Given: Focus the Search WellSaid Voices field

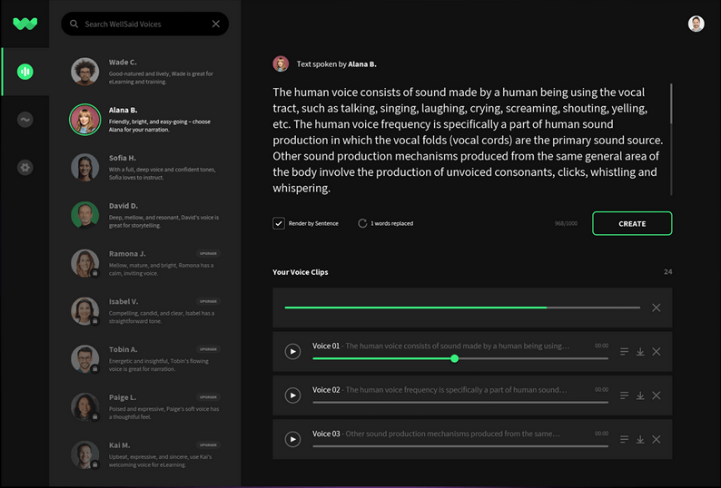Looking at the screenshot, I should (x=145, y=24).
